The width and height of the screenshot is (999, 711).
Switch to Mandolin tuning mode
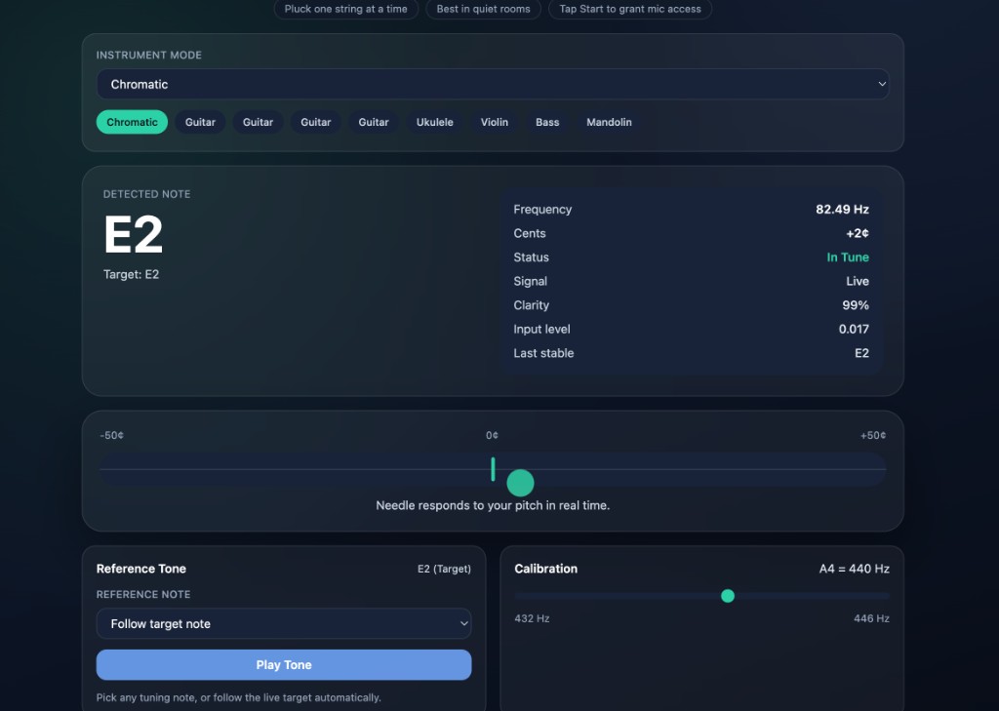[x=609, y=122]
